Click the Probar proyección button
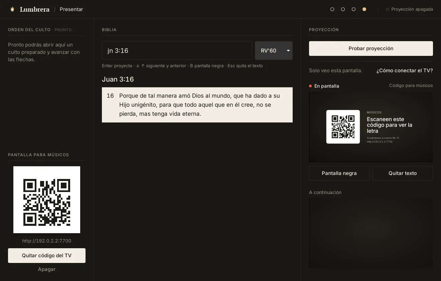 point(371,49)
